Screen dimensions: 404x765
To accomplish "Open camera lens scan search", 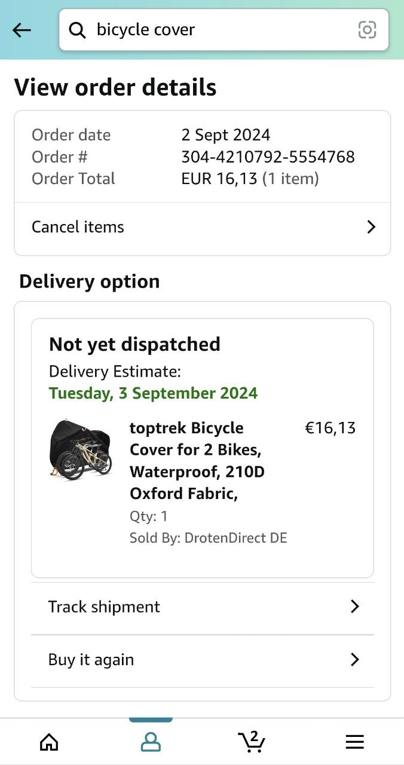I will click(x=367, y=30).
